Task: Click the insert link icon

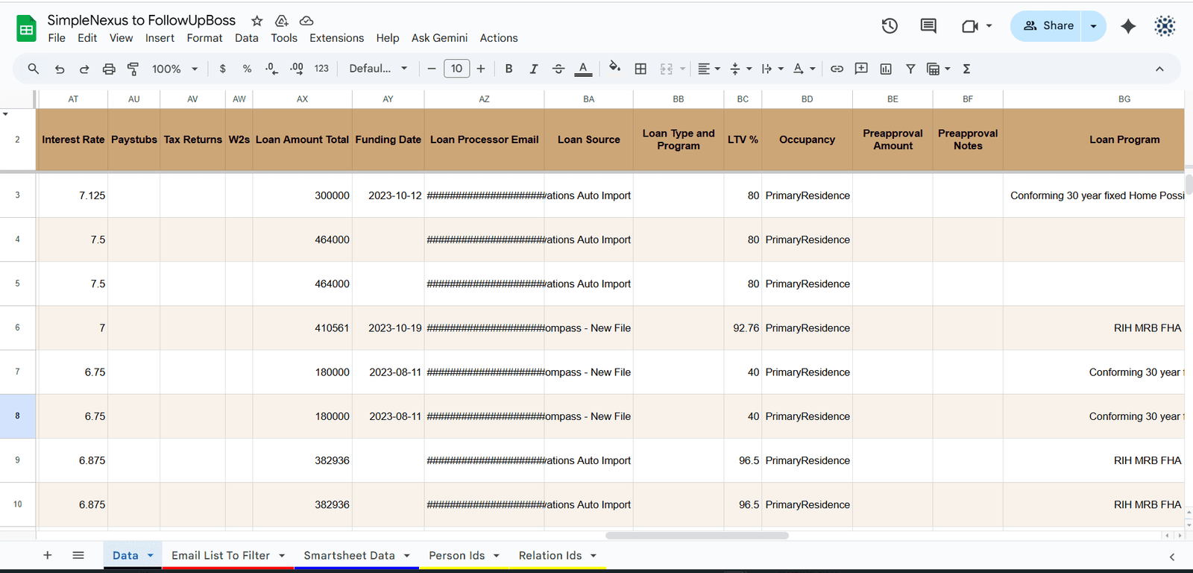Action: tap(837, 69)
